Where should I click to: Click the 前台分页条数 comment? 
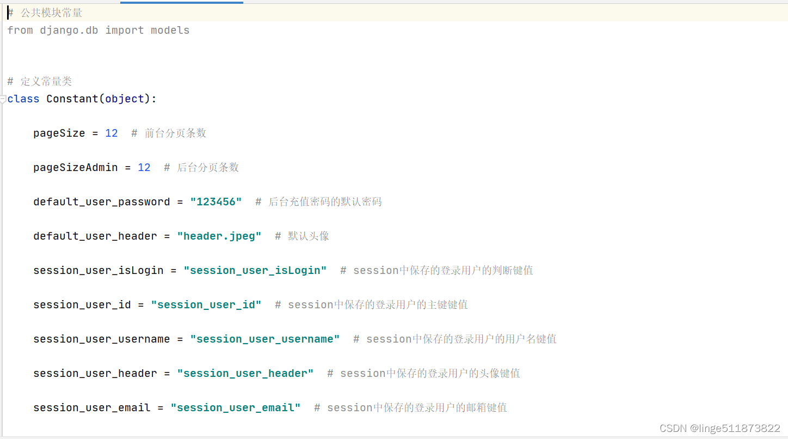pyautogui.click(x=175, y=132)
